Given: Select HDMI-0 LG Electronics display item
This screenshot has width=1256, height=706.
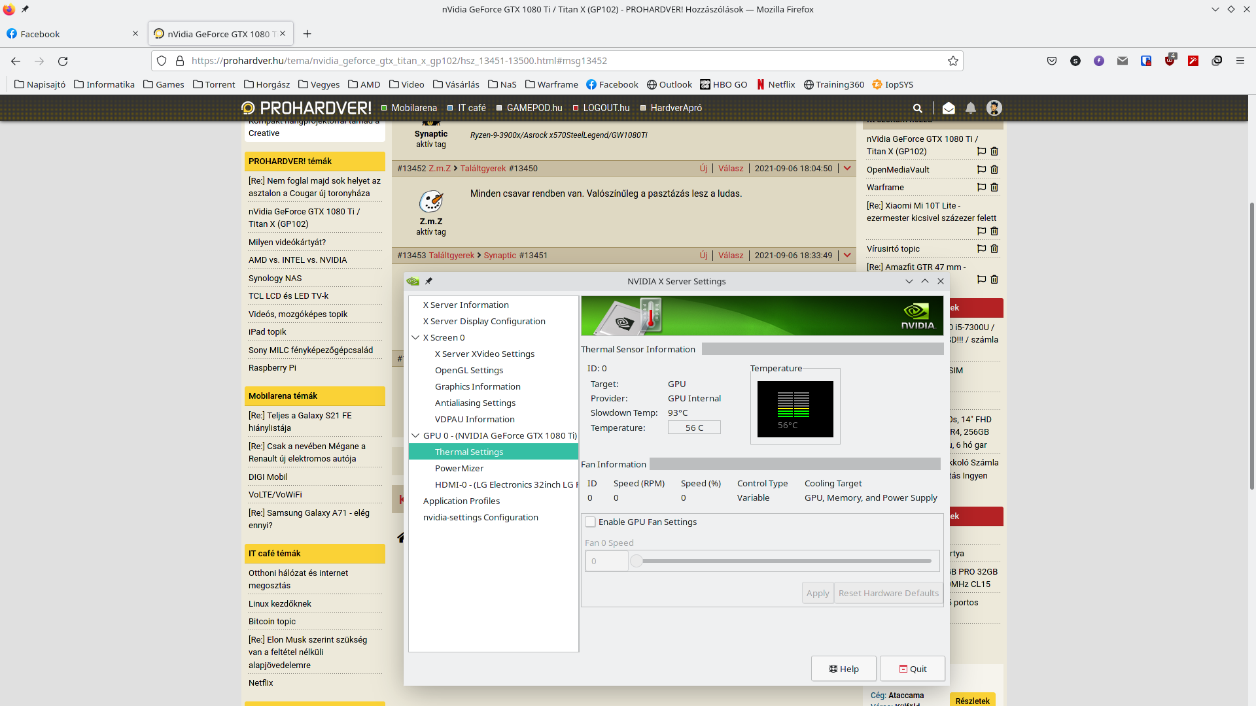Looking at the screenshot, I should (x=506, y=484).
